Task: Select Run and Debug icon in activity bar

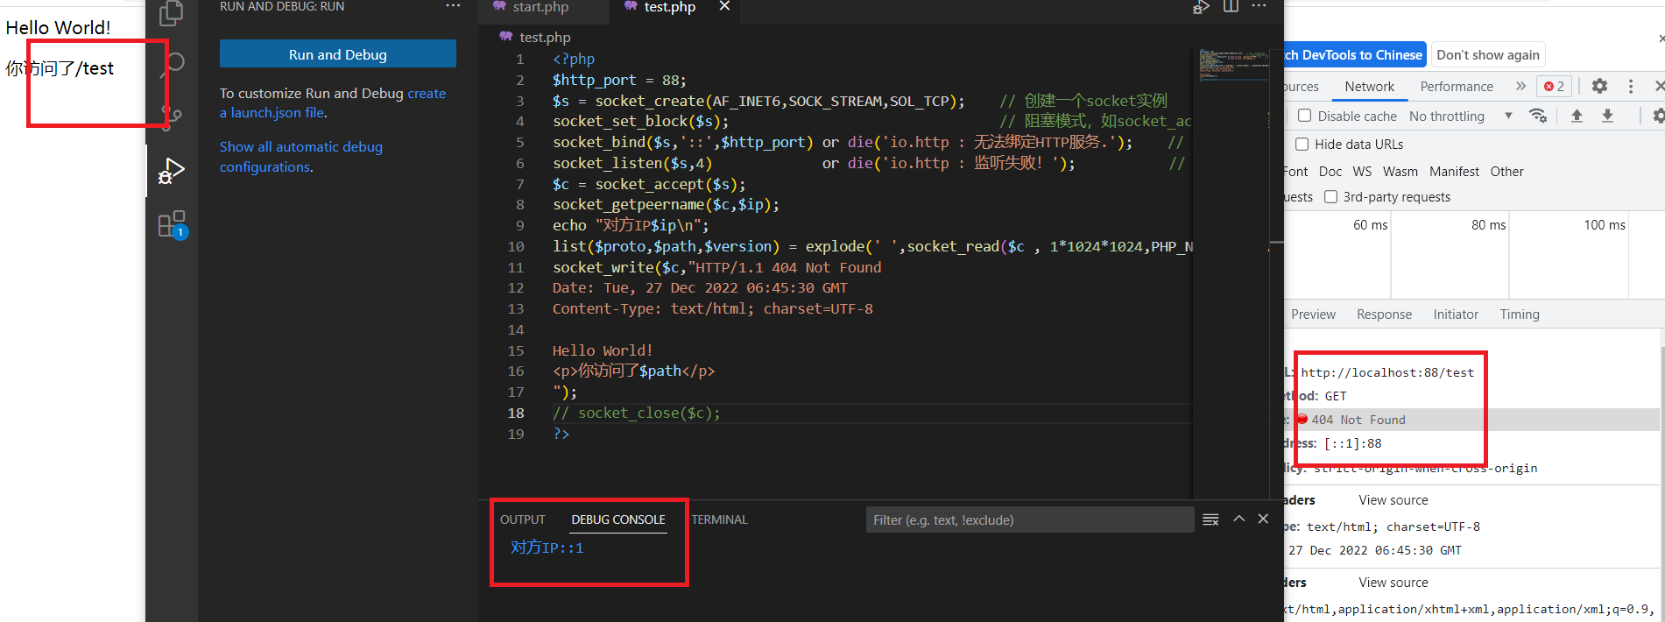Action: [172, 170]
